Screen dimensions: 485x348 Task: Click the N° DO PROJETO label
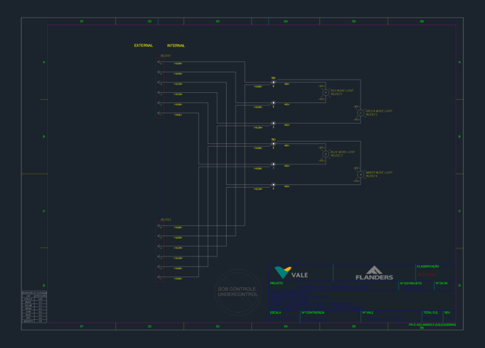click(x=410, y=284)
